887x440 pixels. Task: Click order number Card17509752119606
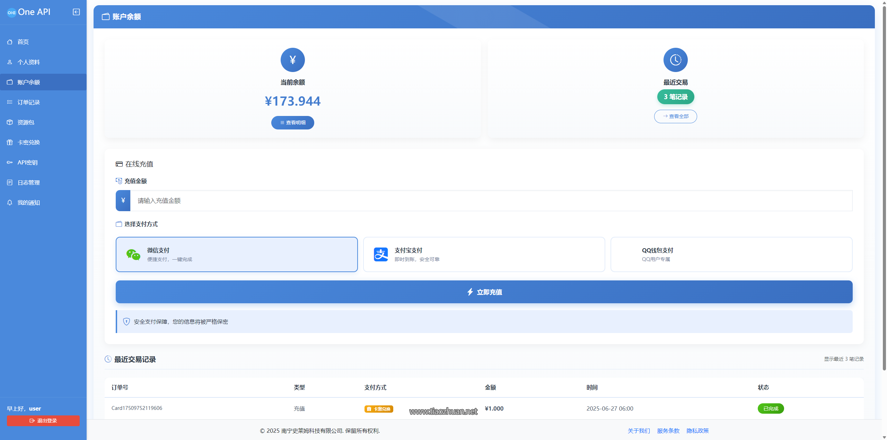[x=137, y=408]
